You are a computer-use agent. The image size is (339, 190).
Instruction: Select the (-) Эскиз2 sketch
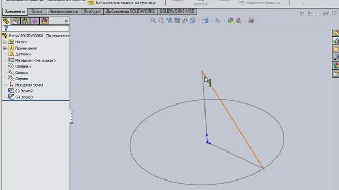21,91
